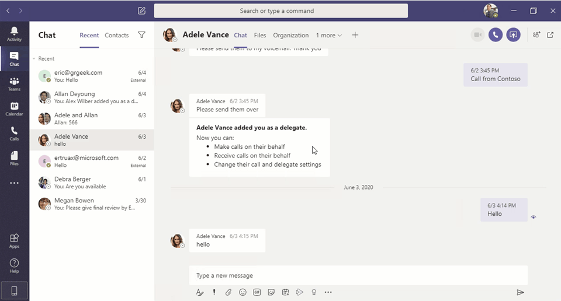Open the Files tab for Adele Vance
Image resolution: width=561 pixels, height=301 pixels.
[260, 35]
